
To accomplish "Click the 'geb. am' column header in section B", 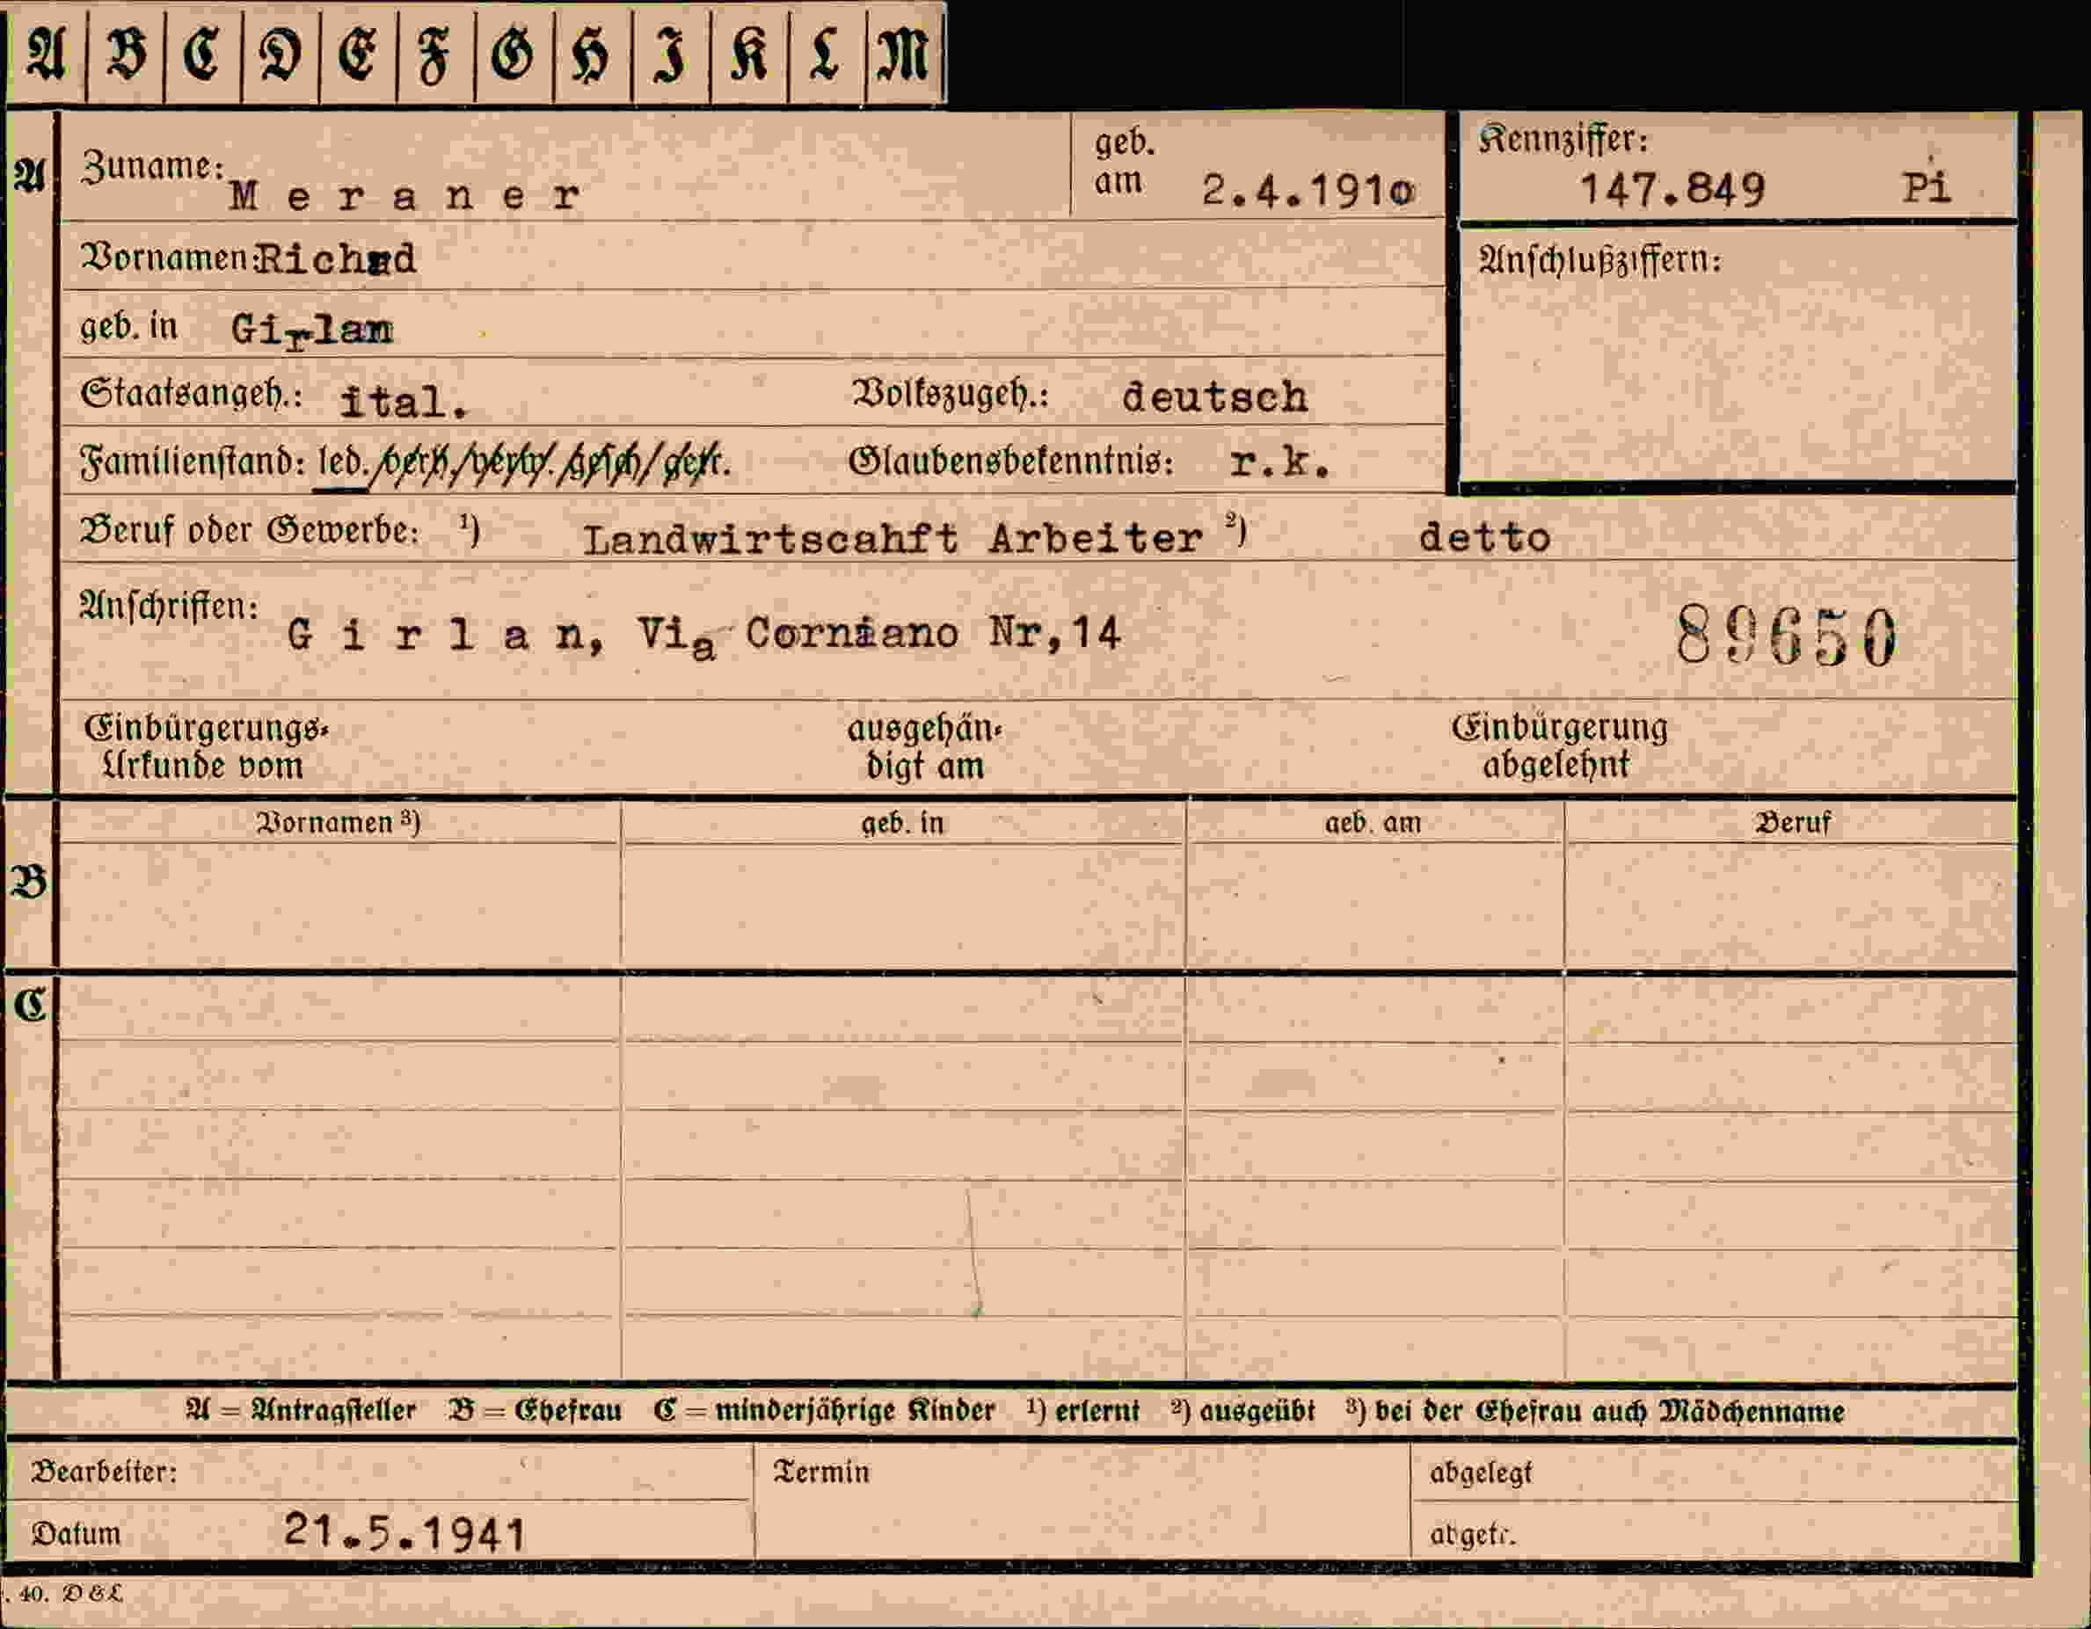I will [1372, 823].
